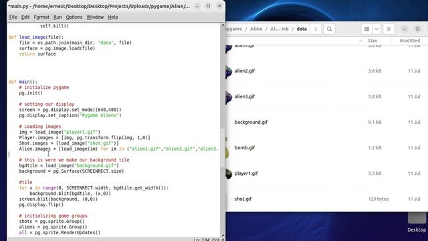Minimize the file manager window
428x241 pixels.
405,29
